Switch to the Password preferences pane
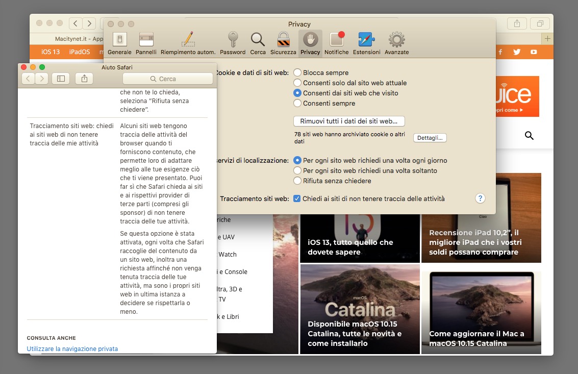The width and height of the screenshot is (578, 374). click(233, 42)
